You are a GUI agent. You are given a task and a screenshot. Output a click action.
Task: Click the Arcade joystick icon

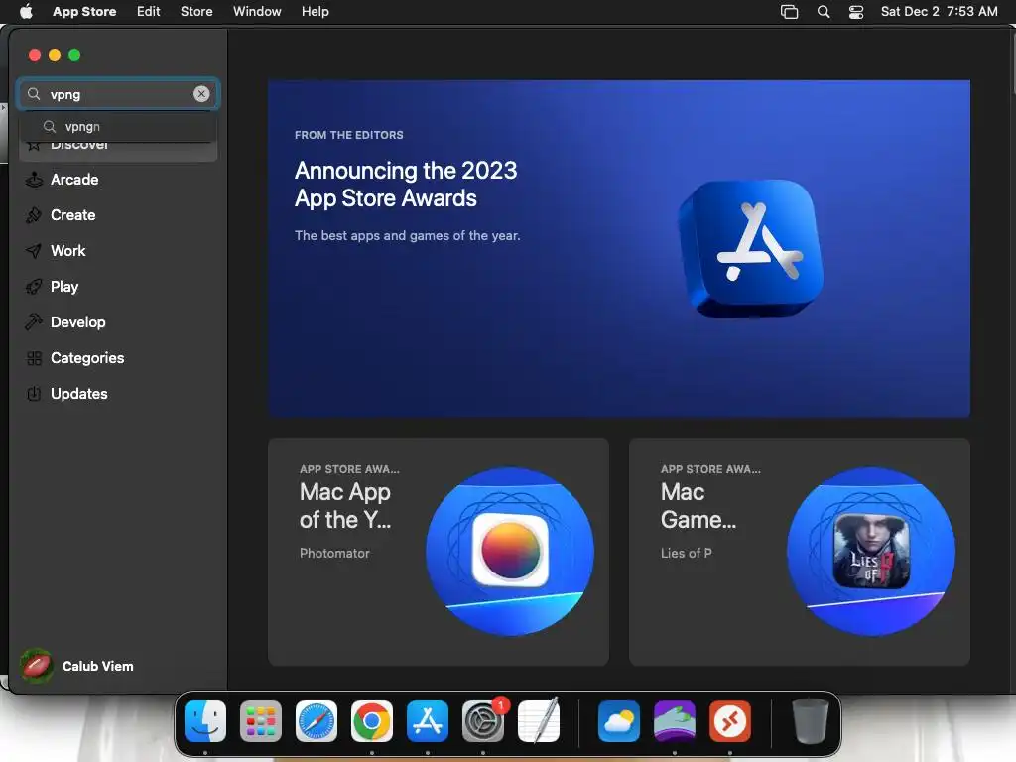pos(34,180)
